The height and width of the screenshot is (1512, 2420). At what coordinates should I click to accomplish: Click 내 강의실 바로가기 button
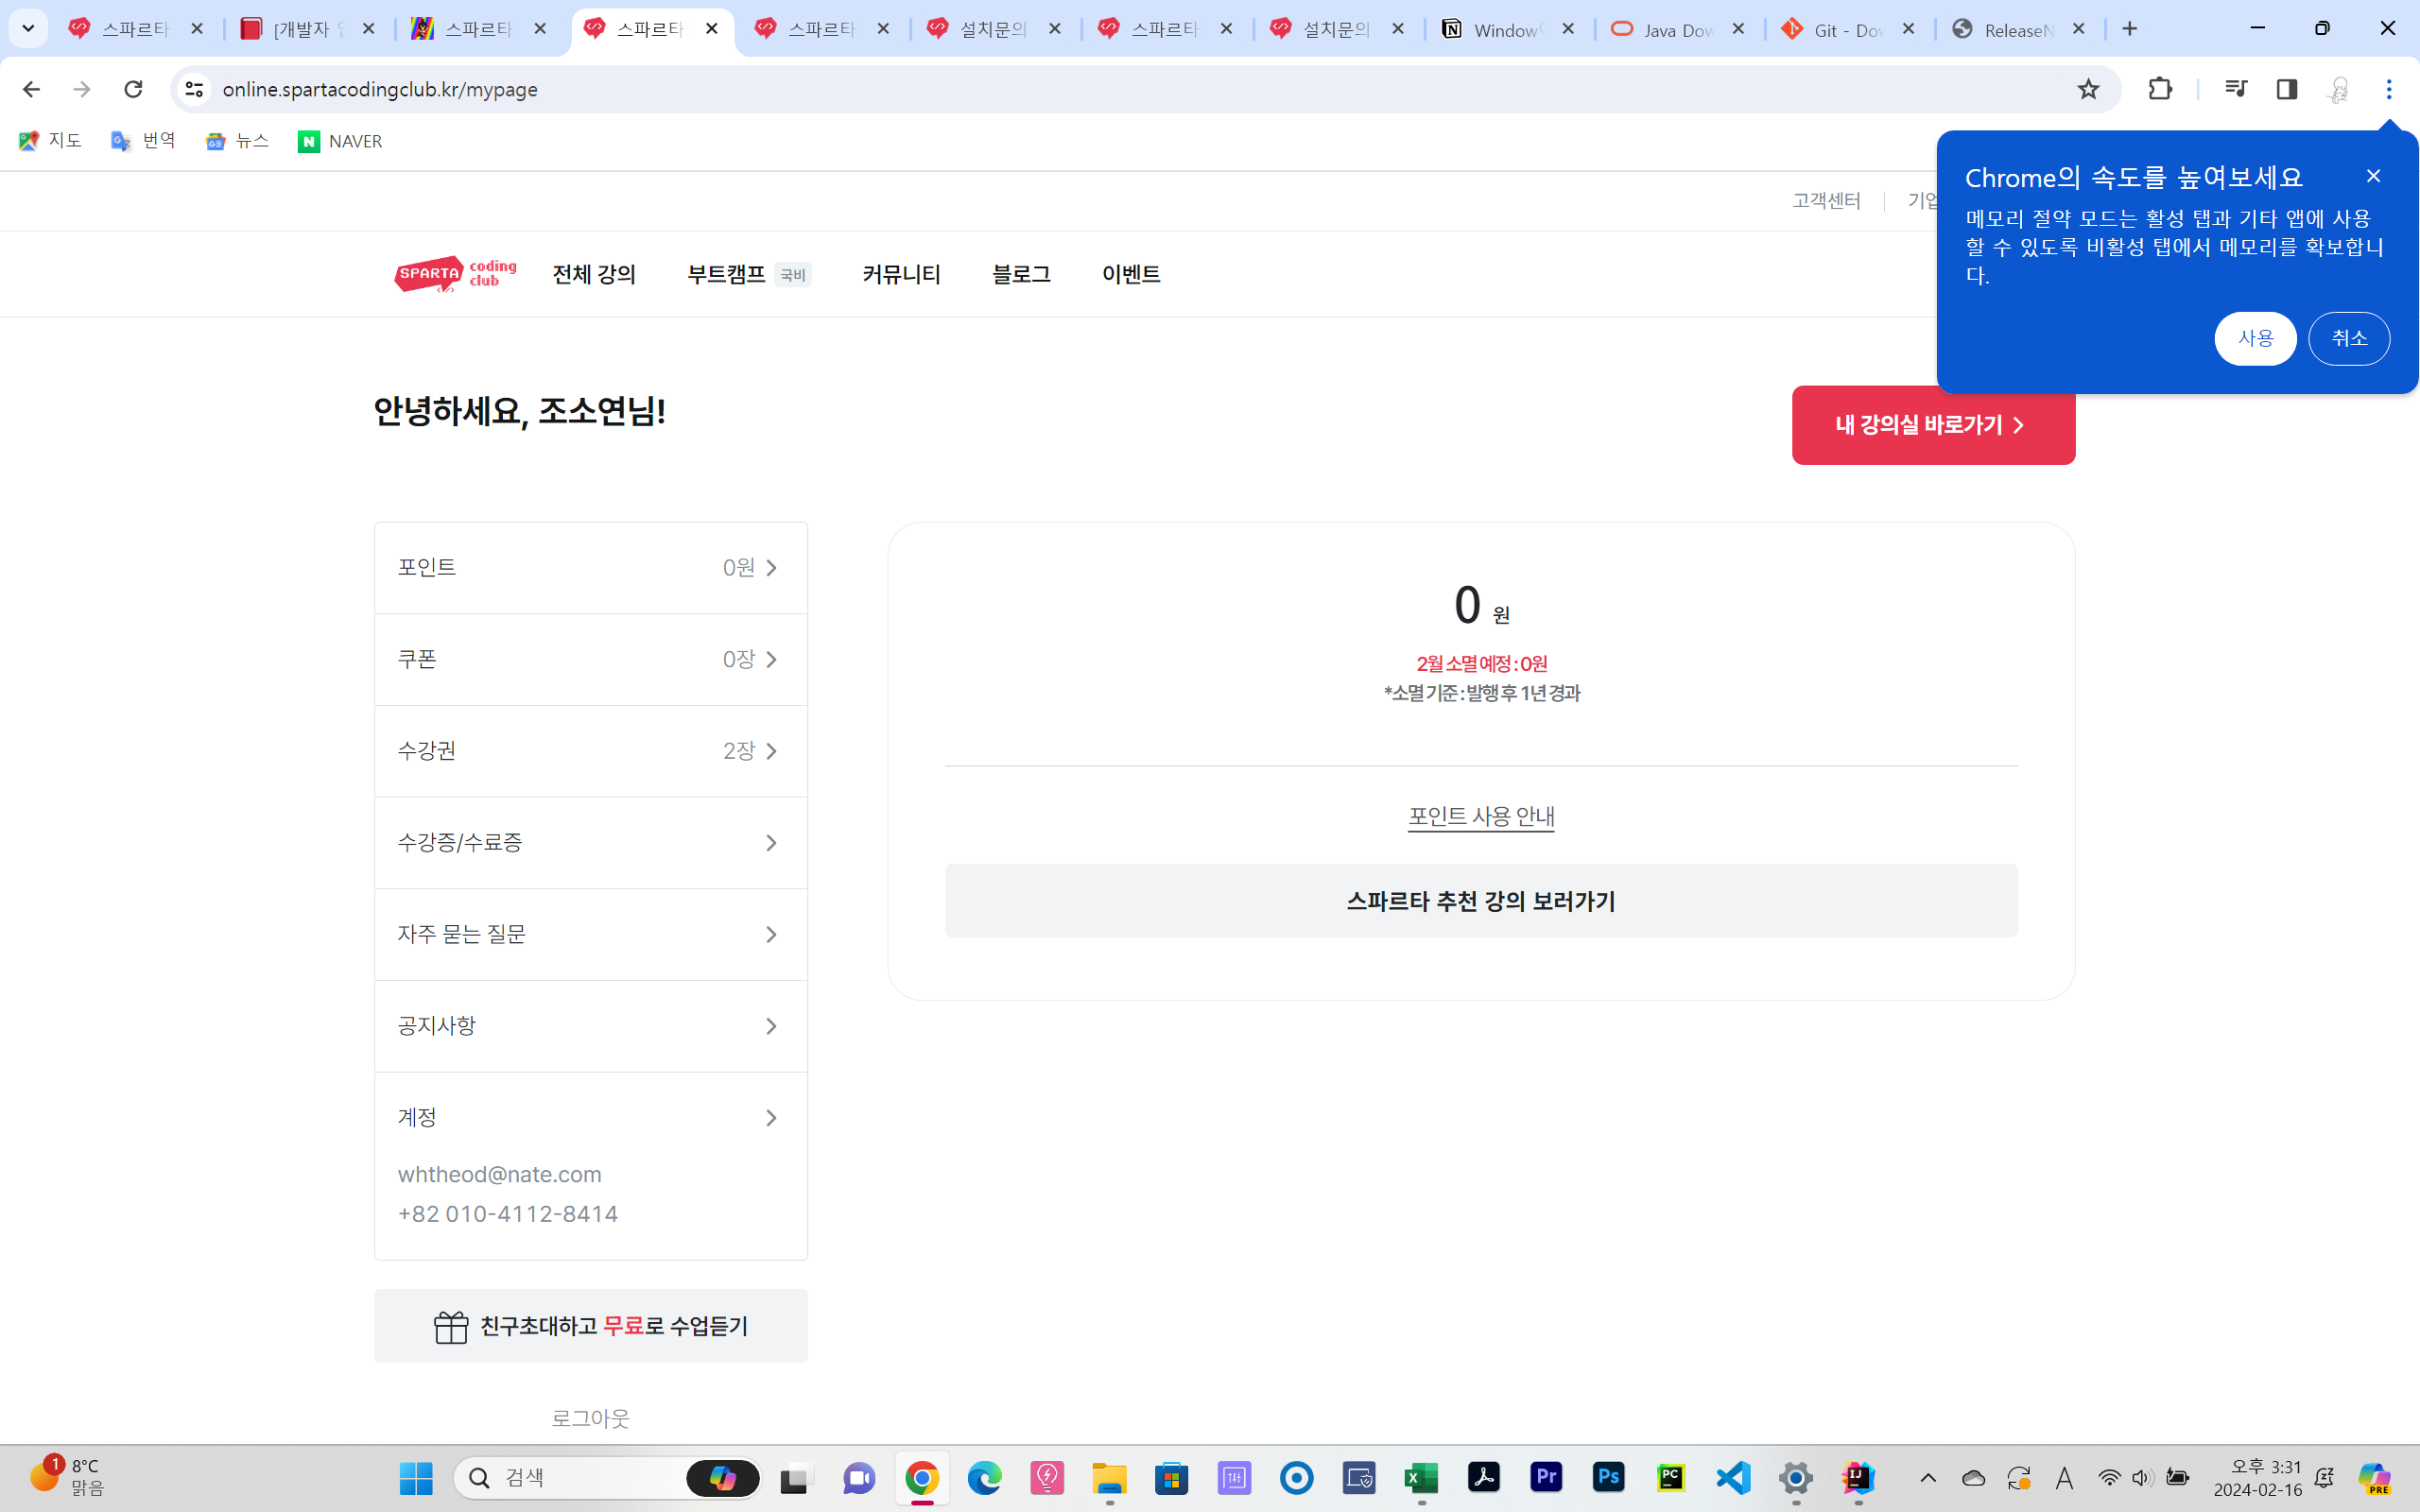1933,425
